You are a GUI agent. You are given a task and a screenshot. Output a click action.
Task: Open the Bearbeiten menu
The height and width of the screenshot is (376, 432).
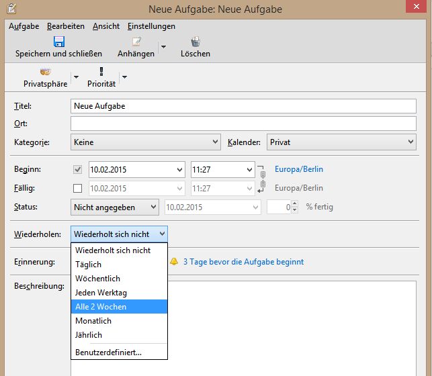coord(66,26)
